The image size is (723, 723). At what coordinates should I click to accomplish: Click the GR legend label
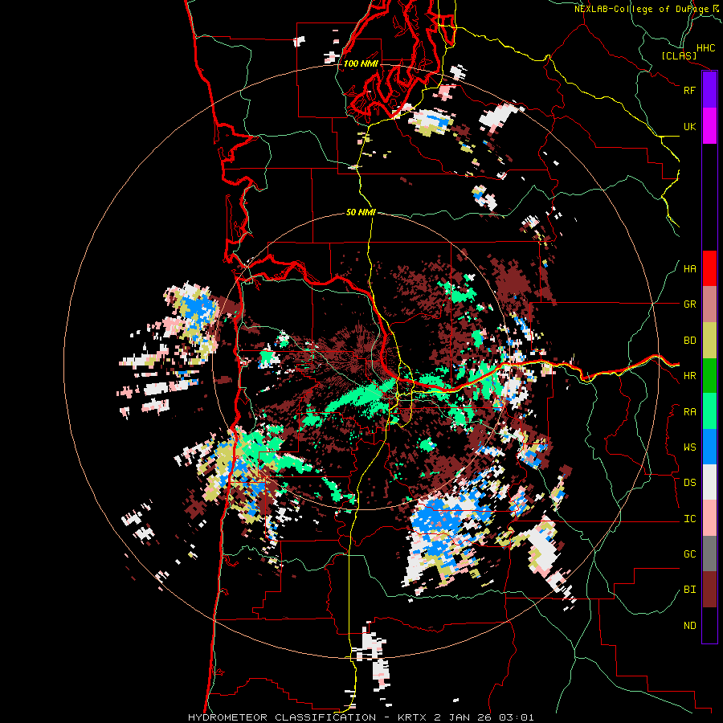point(689,304)
